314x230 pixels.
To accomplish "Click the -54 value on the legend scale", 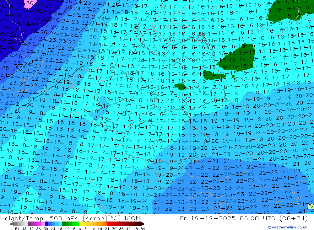I will coord(16,229).
